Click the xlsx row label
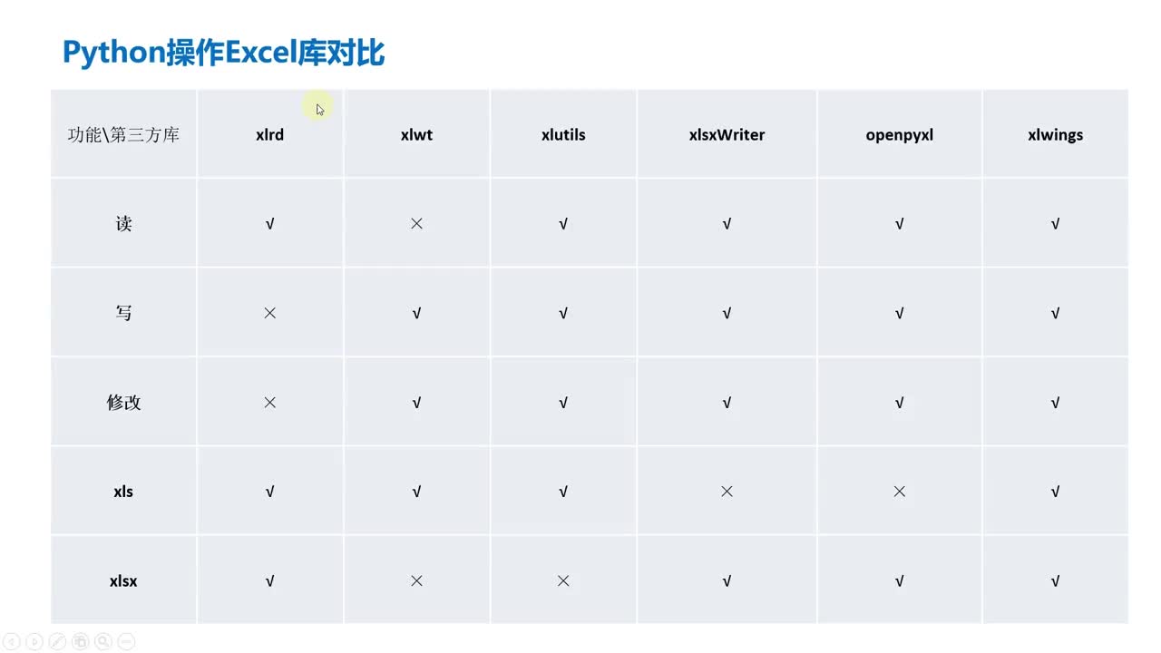The width and height of the screenshot is (1161, 653). [x=124, y=580]
